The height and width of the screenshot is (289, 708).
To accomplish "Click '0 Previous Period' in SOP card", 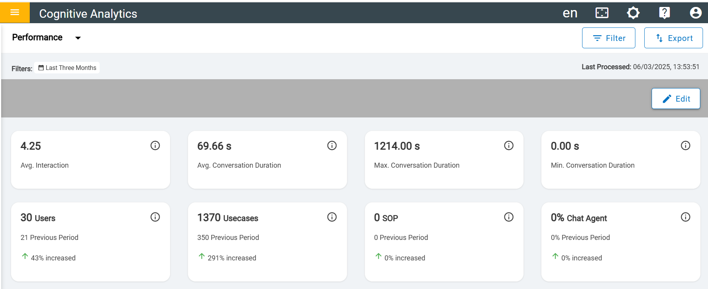I will pyautogui.click(x=401, y=238).
